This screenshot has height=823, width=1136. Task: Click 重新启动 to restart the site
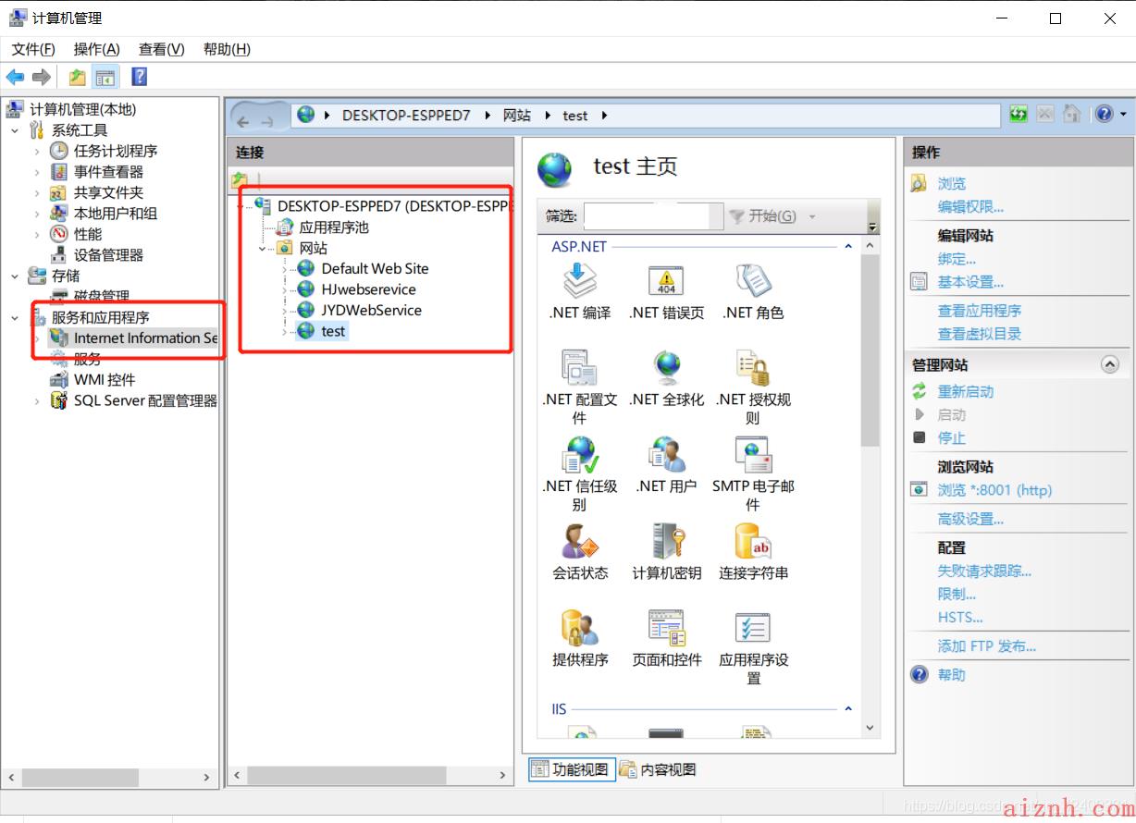(x=966, y=391)
